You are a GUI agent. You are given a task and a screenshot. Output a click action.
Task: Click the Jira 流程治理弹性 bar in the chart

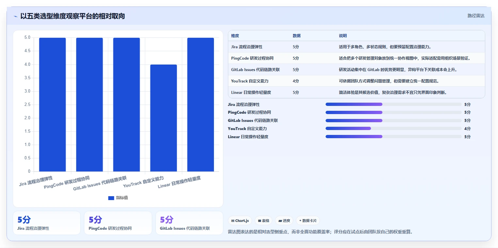pyautogui.click(x=52, y=105)
